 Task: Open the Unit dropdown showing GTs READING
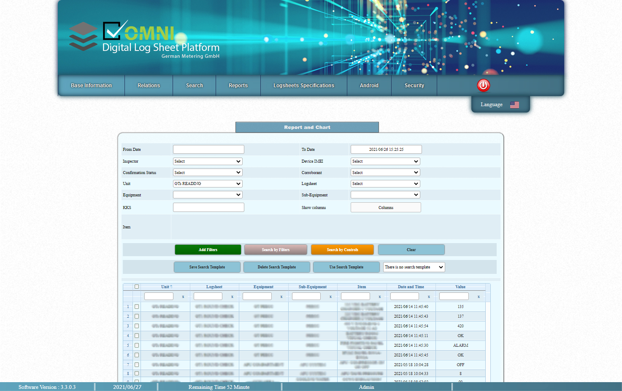tap(207, 183)
